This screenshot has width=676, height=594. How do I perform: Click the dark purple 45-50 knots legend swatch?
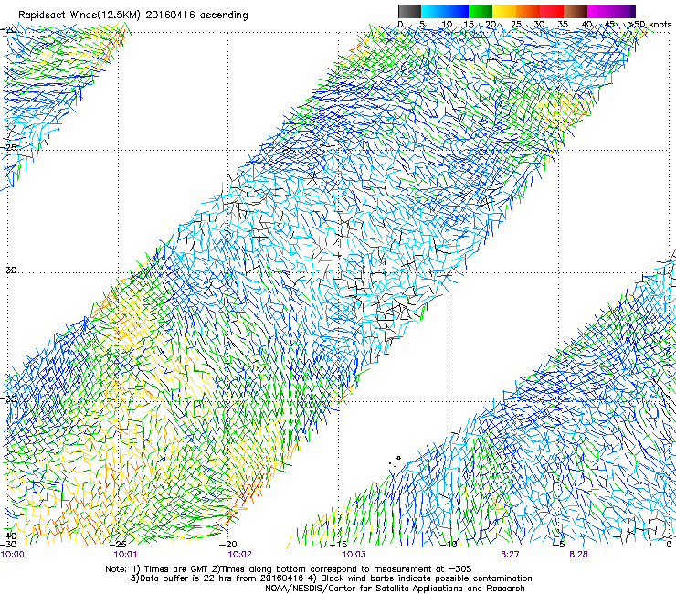click(623, 11)
